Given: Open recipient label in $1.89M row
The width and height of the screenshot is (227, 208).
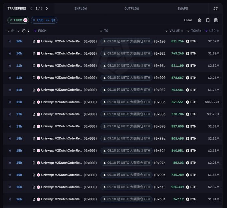Looking at the screenshot, I should pos(127,53).
